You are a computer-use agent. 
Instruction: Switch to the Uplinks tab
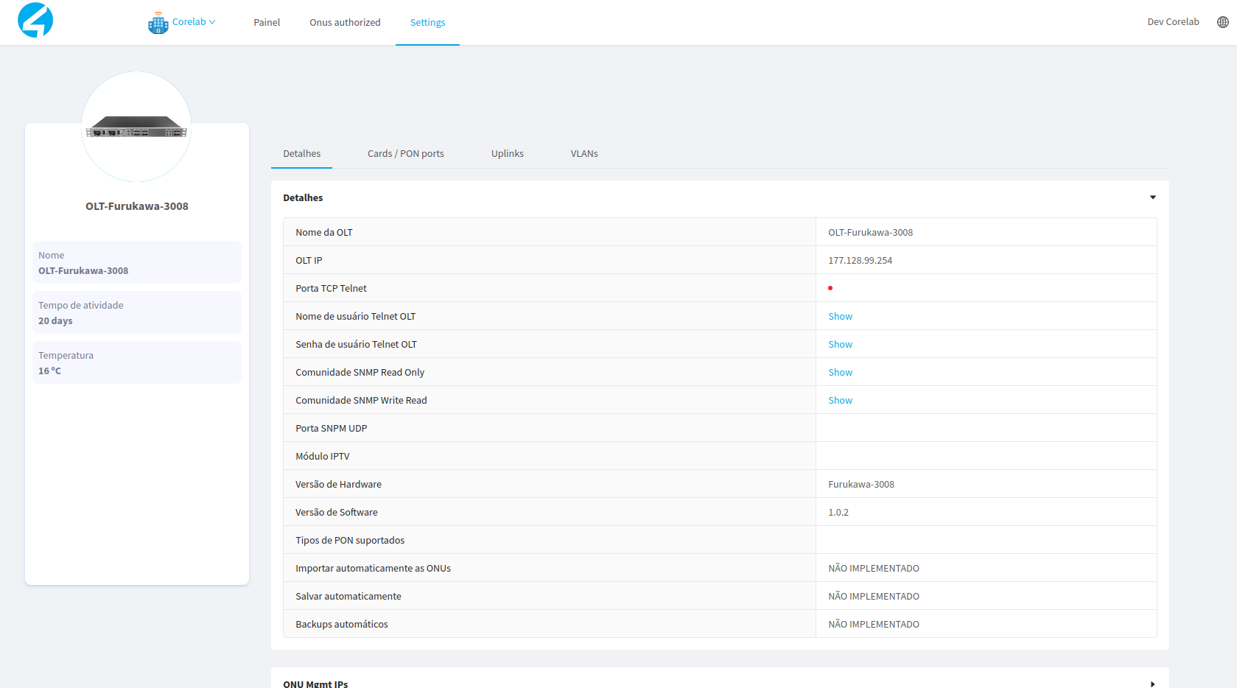507,154
